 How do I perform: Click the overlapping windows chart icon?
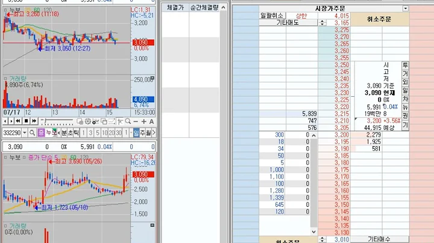(x=104, y=121)
